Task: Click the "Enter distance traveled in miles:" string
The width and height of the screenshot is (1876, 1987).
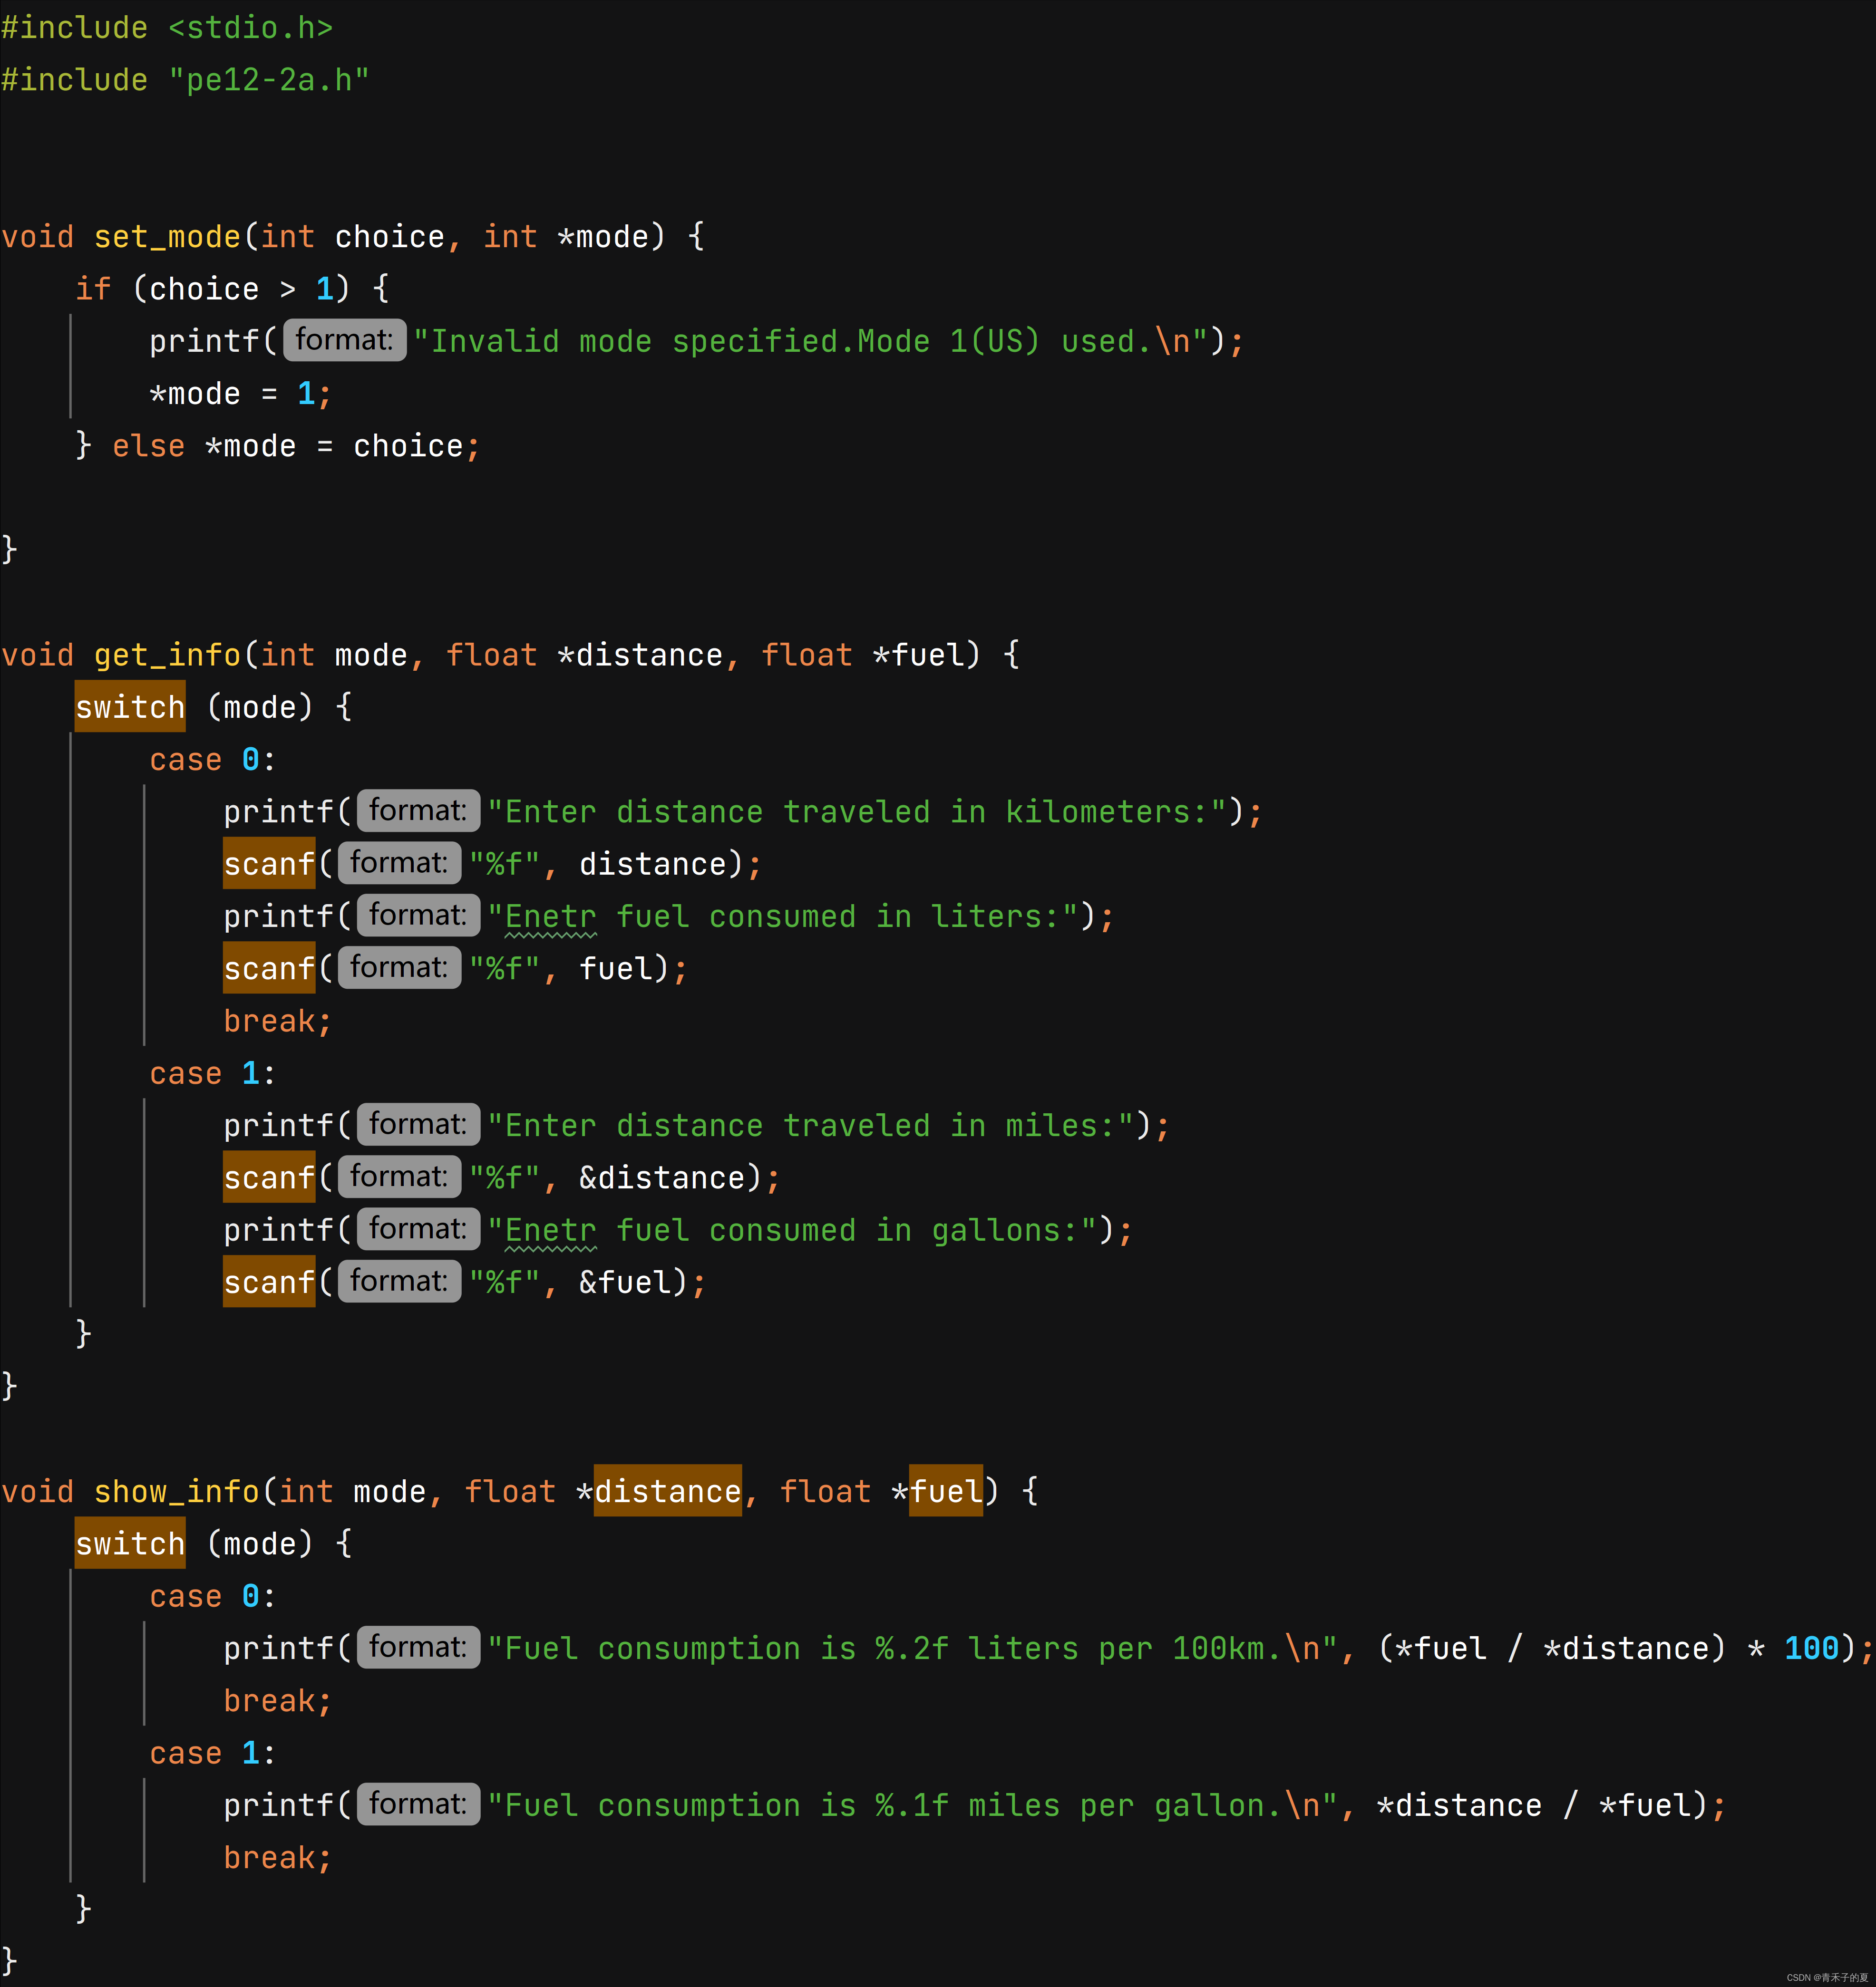Action: [x=810, y=1126]
